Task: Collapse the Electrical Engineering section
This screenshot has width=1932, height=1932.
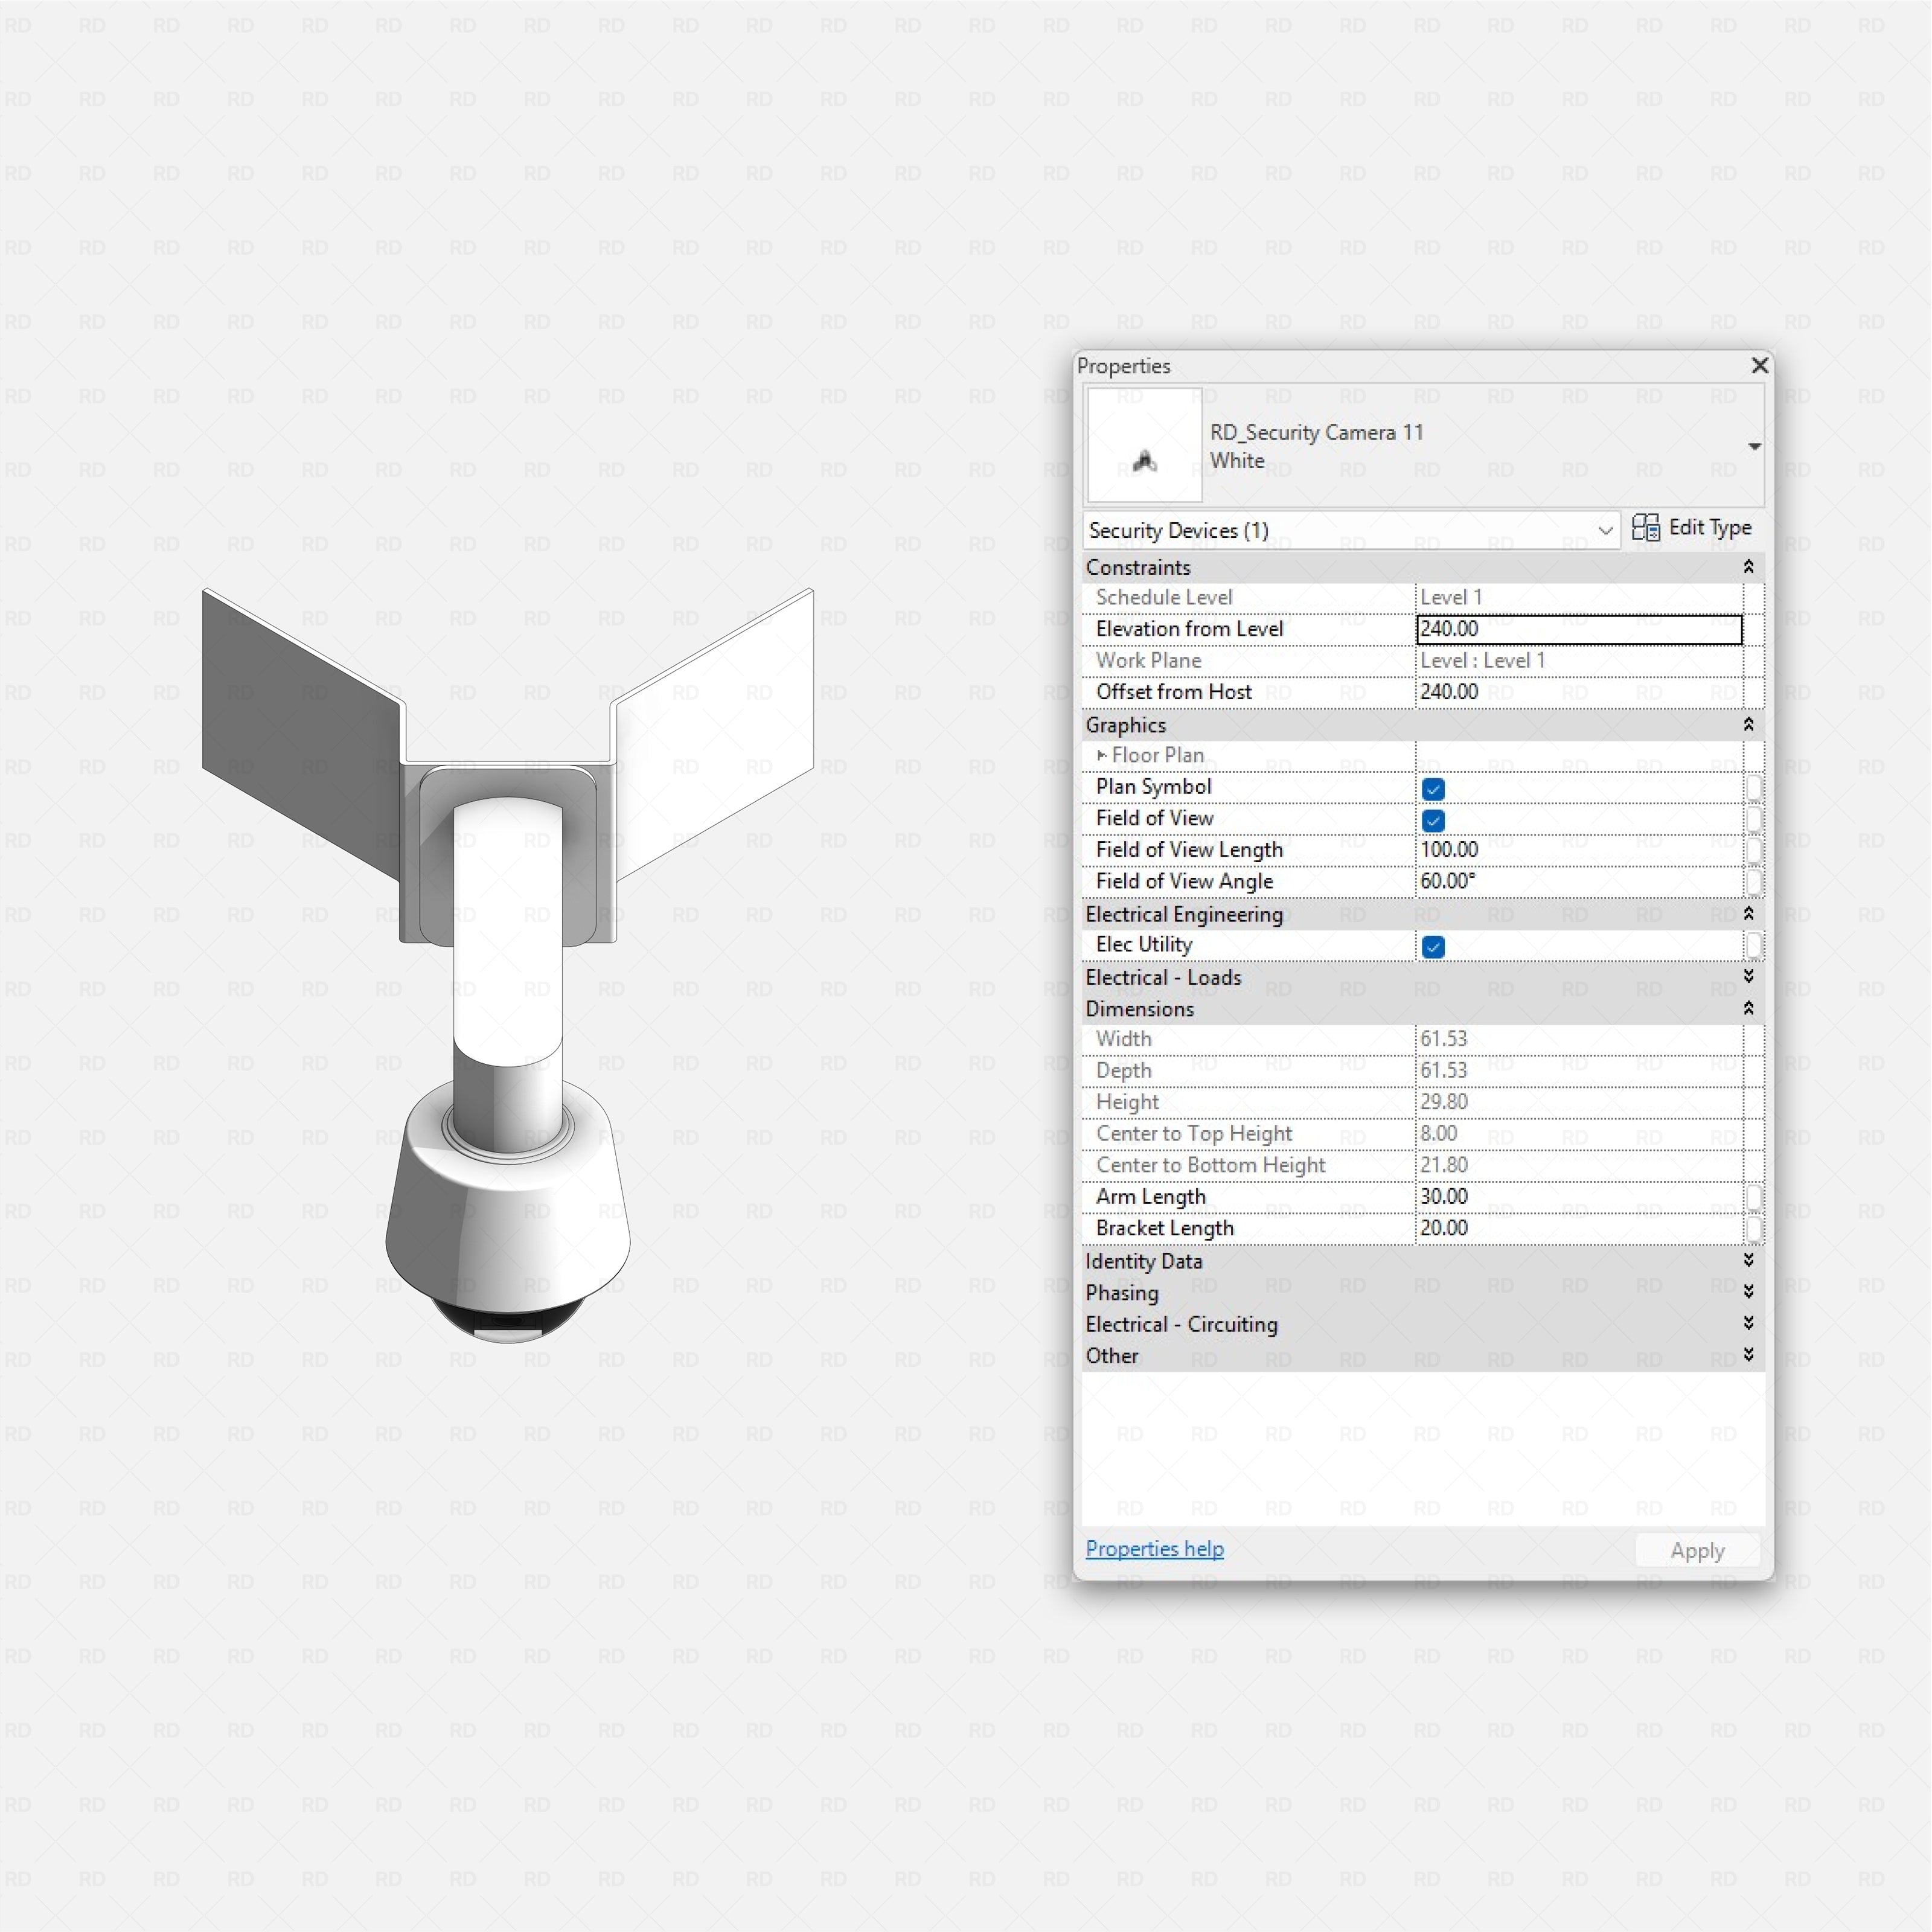Action: click(x=1748, y=914)
